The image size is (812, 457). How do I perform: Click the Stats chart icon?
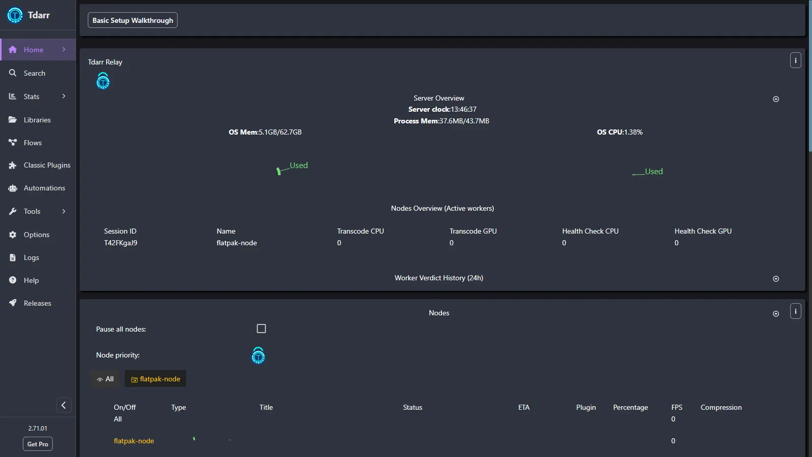pyautogui.click(x=13, y=96)
